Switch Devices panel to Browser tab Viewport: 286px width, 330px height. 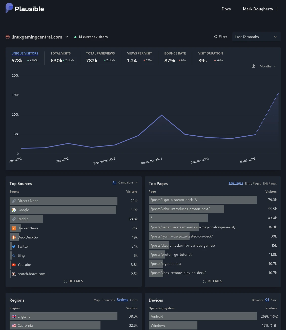[257, 300]
